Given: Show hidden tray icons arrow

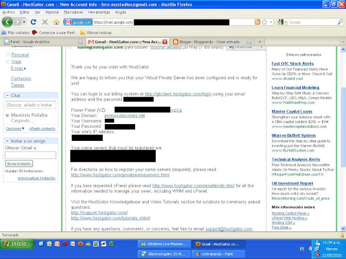Looking at the screenshot, I should click(x=311, y=249).
